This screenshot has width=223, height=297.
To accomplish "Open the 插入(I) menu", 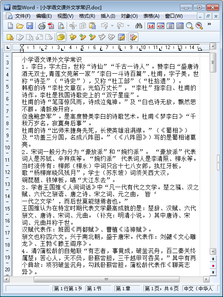I will [x=108, y=16].
